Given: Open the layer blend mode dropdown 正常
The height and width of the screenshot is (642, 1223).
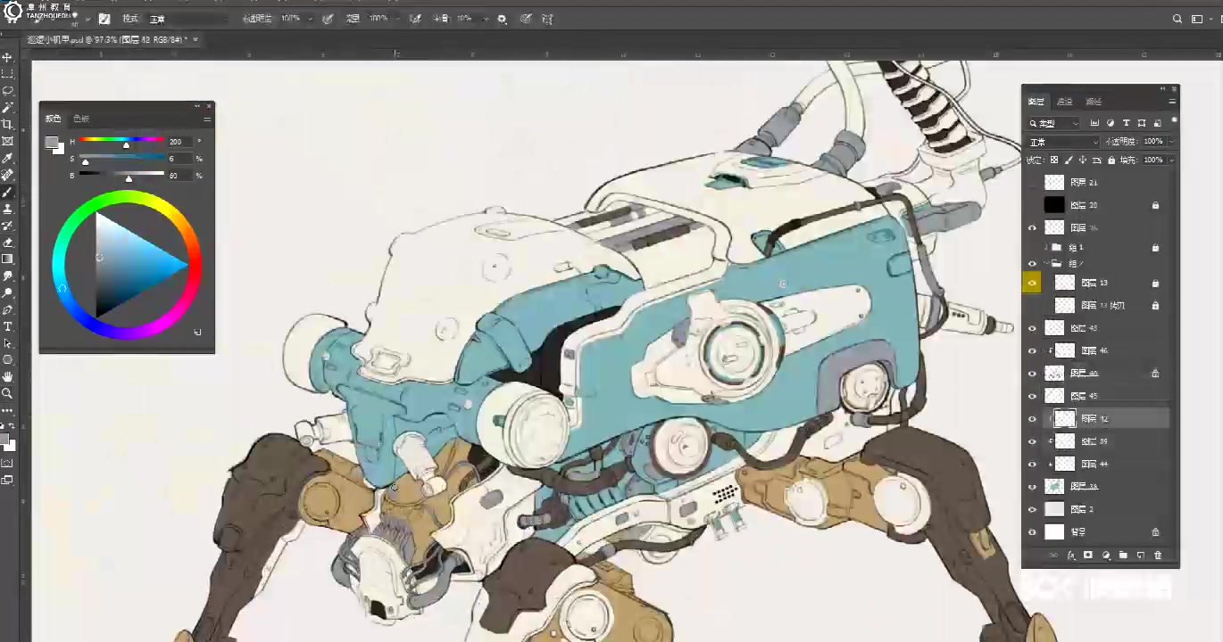Looking at the screenshot, I should 1064,143.
